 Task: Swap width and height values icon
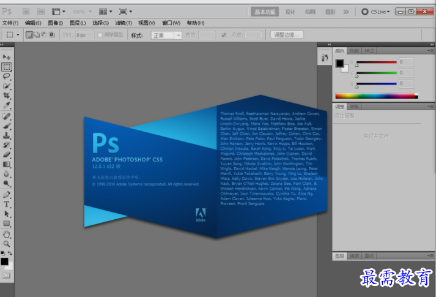(224, 35)
